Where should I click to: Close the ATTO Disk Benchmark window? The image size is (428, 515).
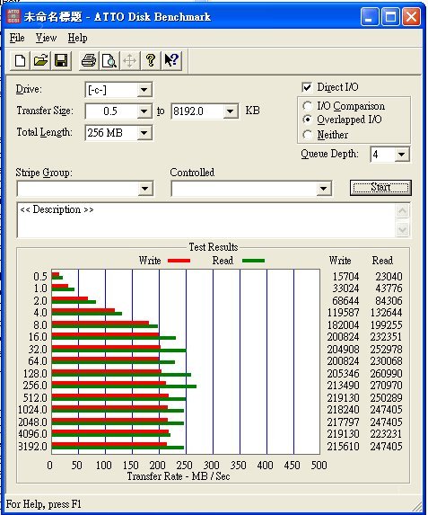click(412, 17)
